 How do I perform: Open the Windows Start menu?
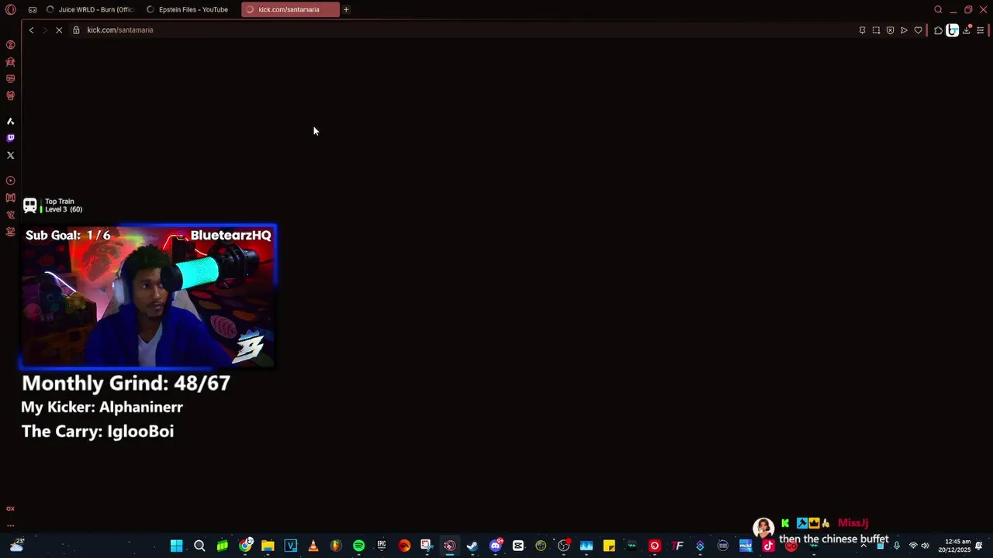tap(177, 546)
